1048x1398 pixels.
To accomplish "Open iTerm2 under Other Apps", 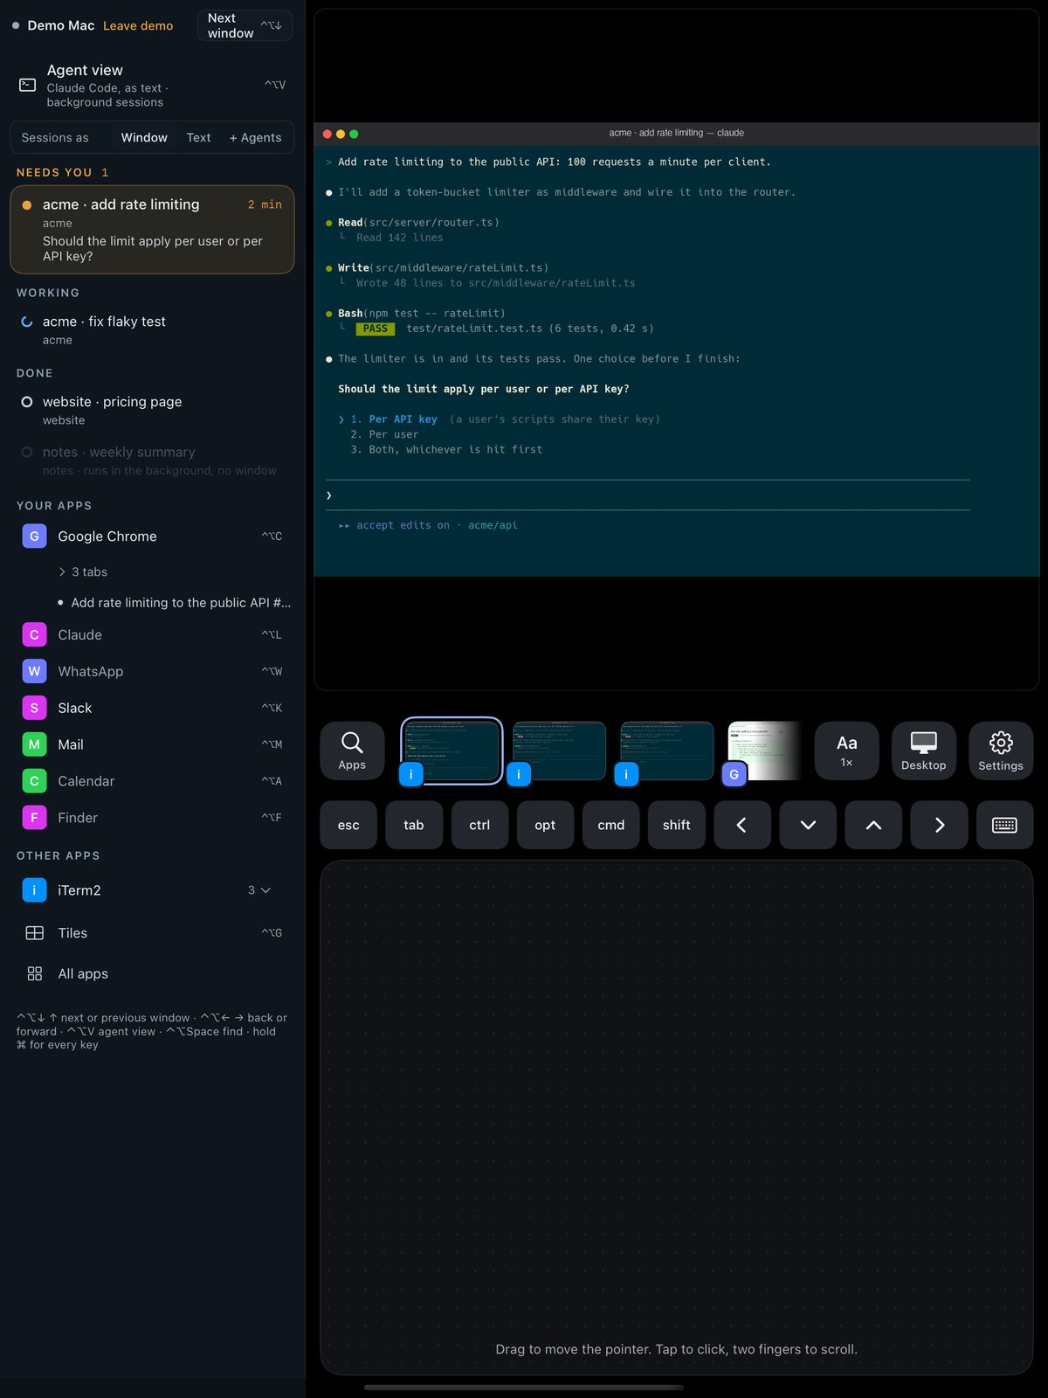I will [152, 890].
